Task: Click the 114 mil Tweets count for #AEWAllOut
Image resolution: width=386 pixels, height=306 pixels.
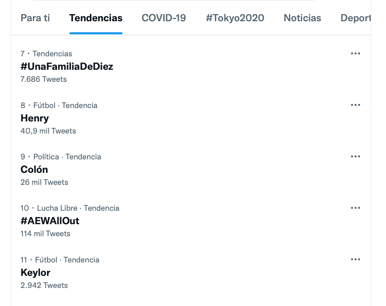Action: point(45,233)
